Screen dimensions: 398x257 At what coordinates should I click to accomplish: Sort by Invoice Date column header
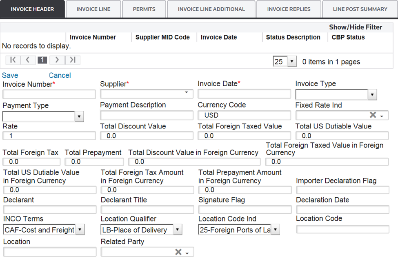tap(219, 37)
